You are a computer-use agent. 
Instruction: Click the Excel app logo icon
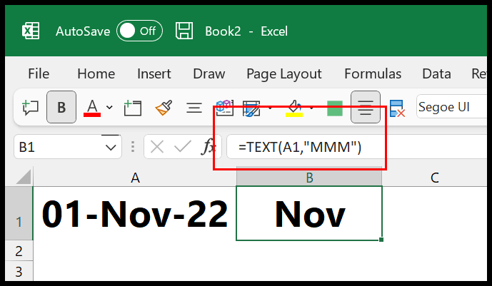tap(31, 31)
